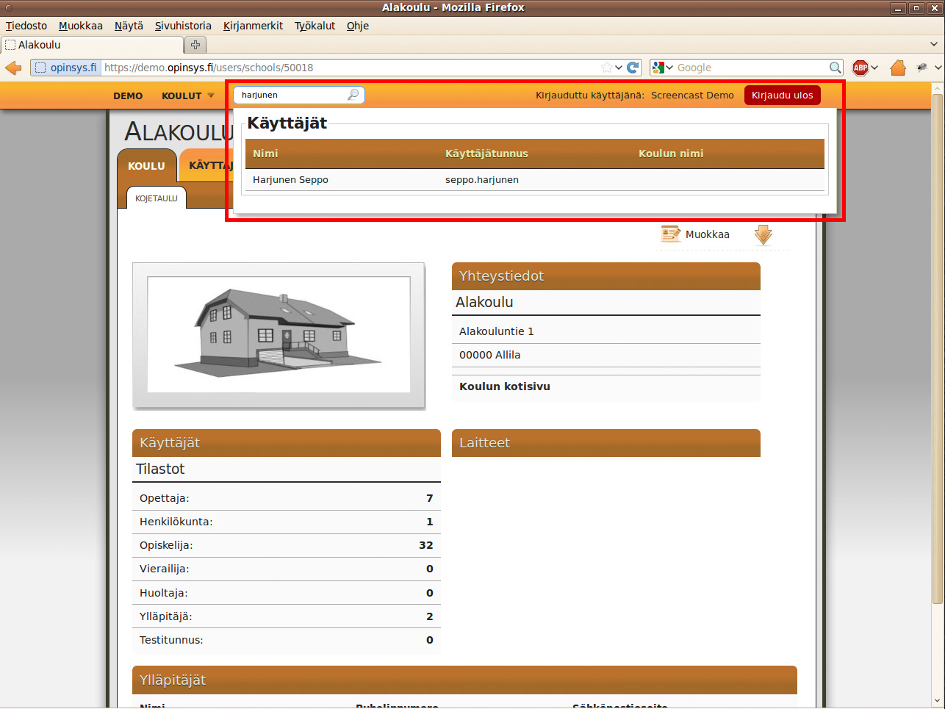The width and height of the screenshot is (945, 709).
Task: Click the Koulun kotisivu label
Action: [x=505, y=386]
